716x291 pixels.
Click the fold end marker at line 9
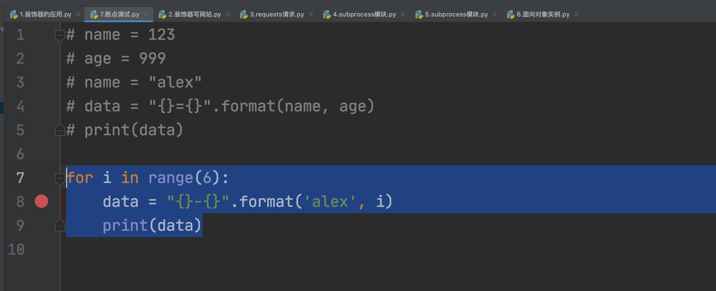point(60,225)
